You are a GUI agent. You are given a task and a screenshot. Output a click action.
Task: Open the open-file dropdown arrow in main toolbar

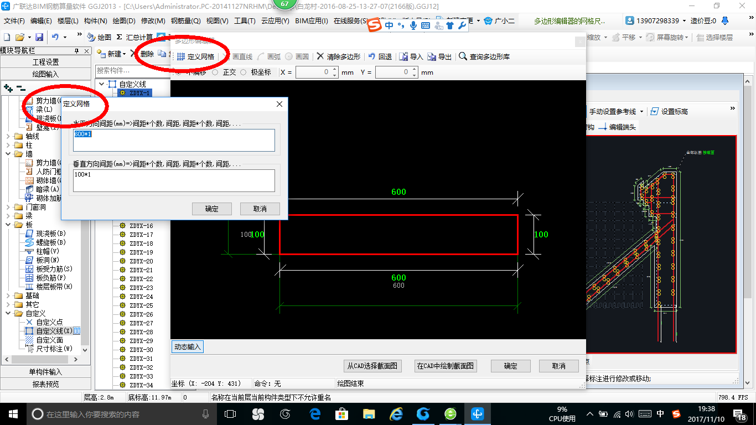pos(28,37)
